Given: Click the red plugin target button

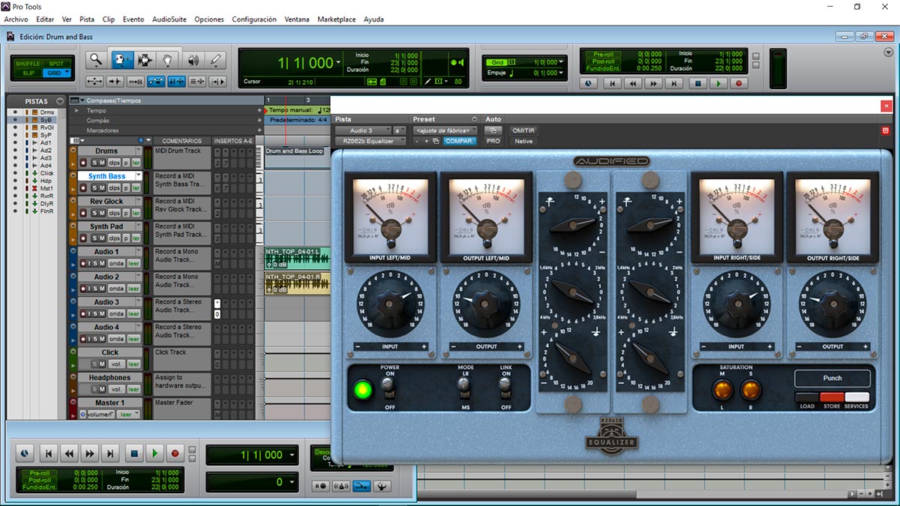Looking at the screenshot, I should point(886,130).
